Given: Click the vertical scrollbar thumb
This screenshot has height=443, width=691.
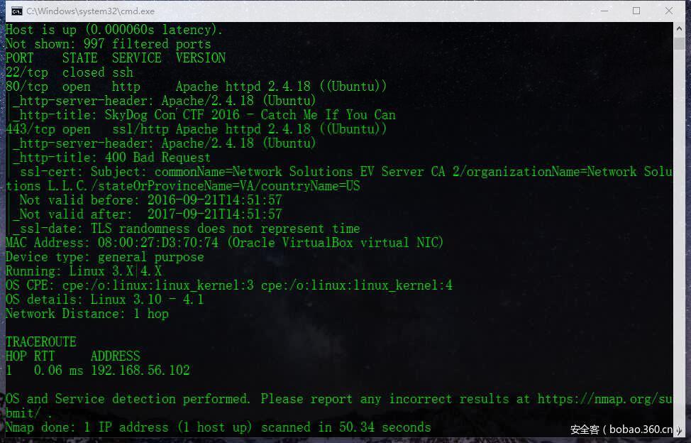Looking at the screenshot, I should (x=679, y=43).
